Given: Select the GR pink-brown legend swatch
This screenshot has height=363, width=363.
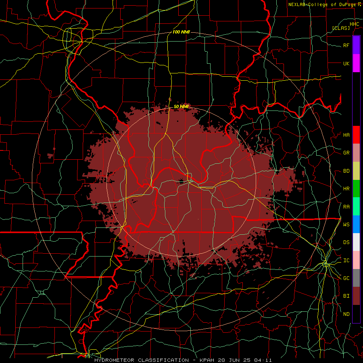Looking at the screenshot, I should [356, 153].
